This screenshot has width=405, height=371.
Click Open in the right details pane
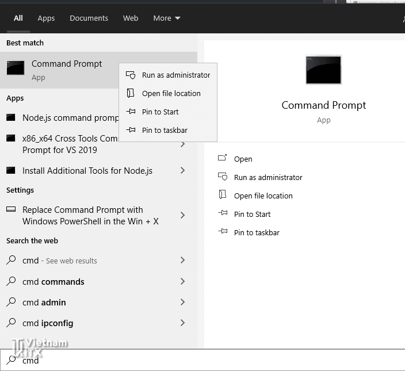coord(243,159)
